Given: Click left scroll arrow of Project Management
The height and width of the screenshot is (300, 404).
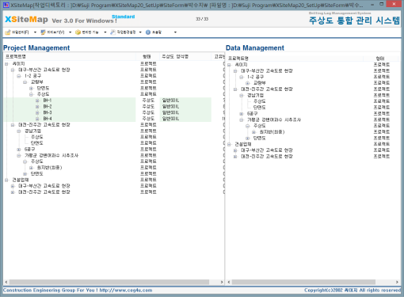Looking at the screenshot, I should coord(6,282).
